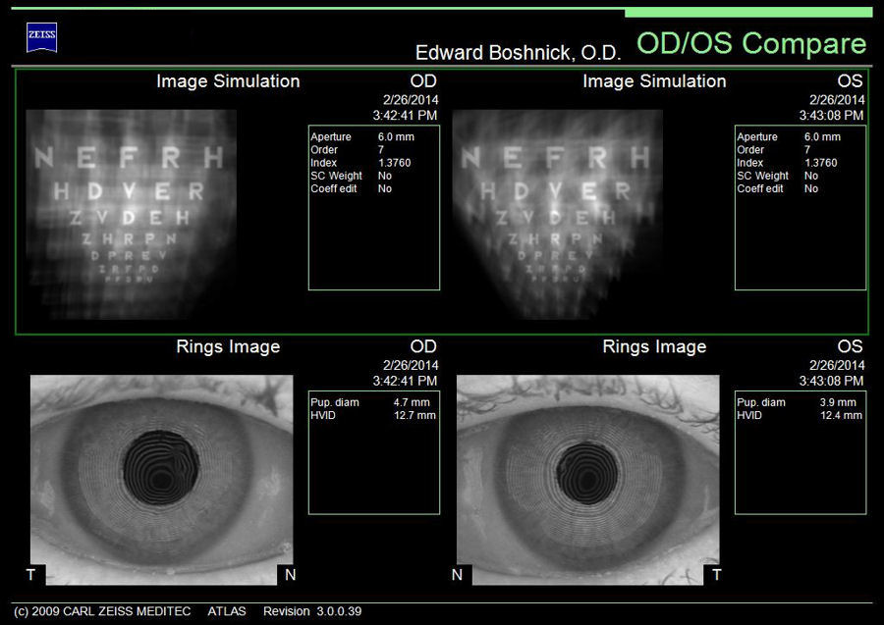Click the OS Coeff edit No setting

pyautogui.click(x=810, y=188)
